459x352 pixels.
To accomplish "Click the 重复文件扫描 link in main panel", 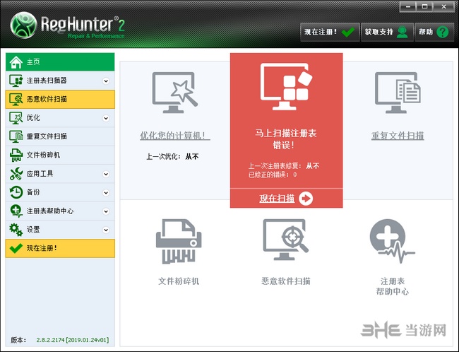I will [398, 136].
